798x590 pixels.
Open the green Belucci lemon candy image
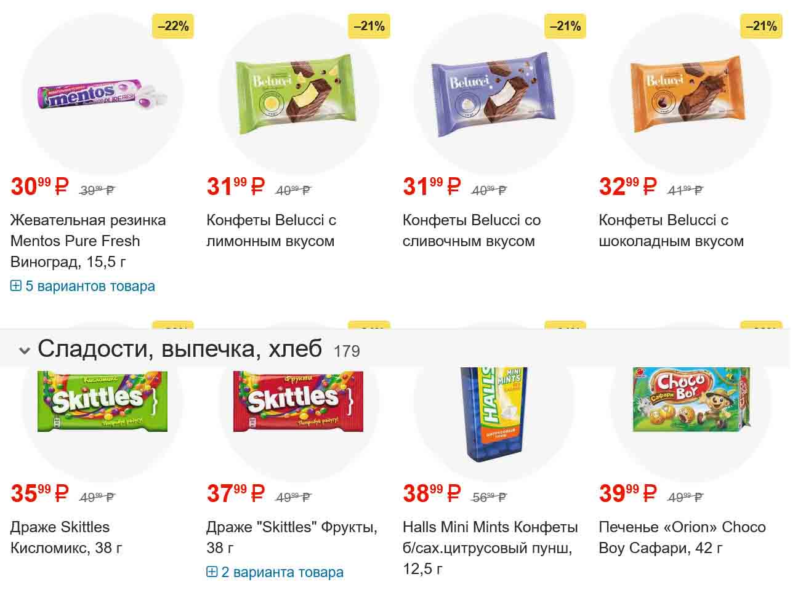pyautogui.click(x=298, y=94)
